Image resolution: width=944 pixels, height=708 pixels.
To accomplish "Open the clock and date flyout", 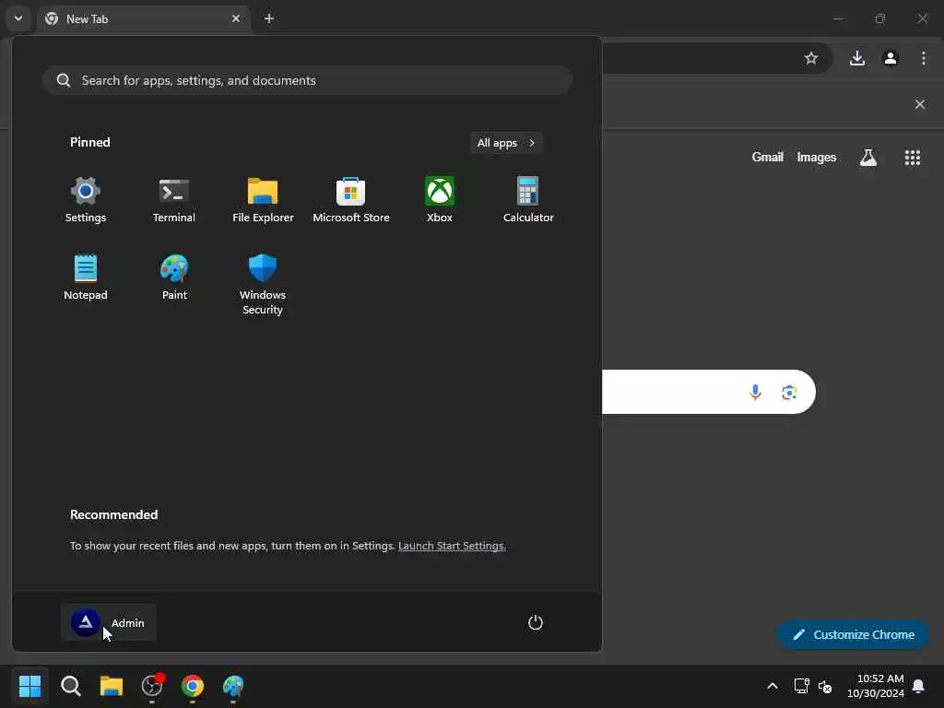I will 876,686.
